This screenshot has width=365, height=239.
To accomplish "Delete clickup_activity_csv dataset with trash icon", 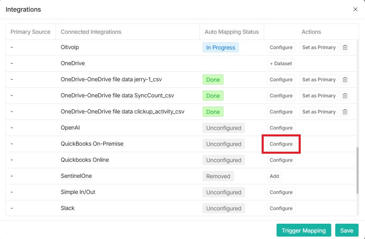I will pos(345,112).
